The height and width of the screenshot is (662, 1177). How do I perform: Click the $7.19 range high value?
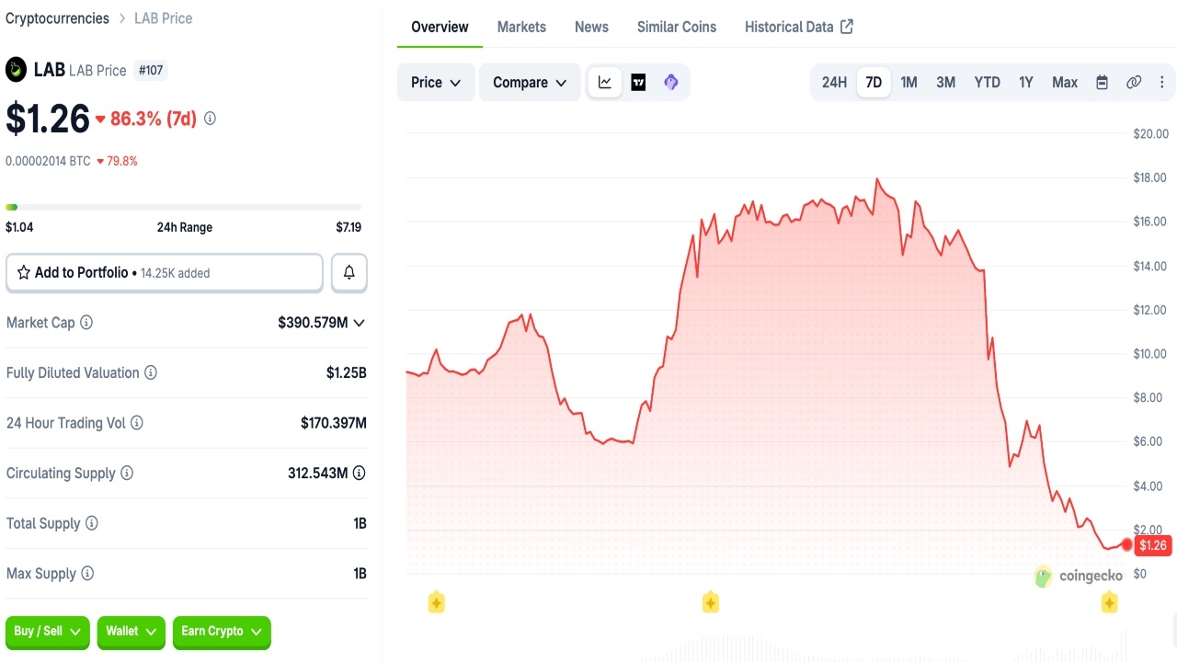coord(349,227)
